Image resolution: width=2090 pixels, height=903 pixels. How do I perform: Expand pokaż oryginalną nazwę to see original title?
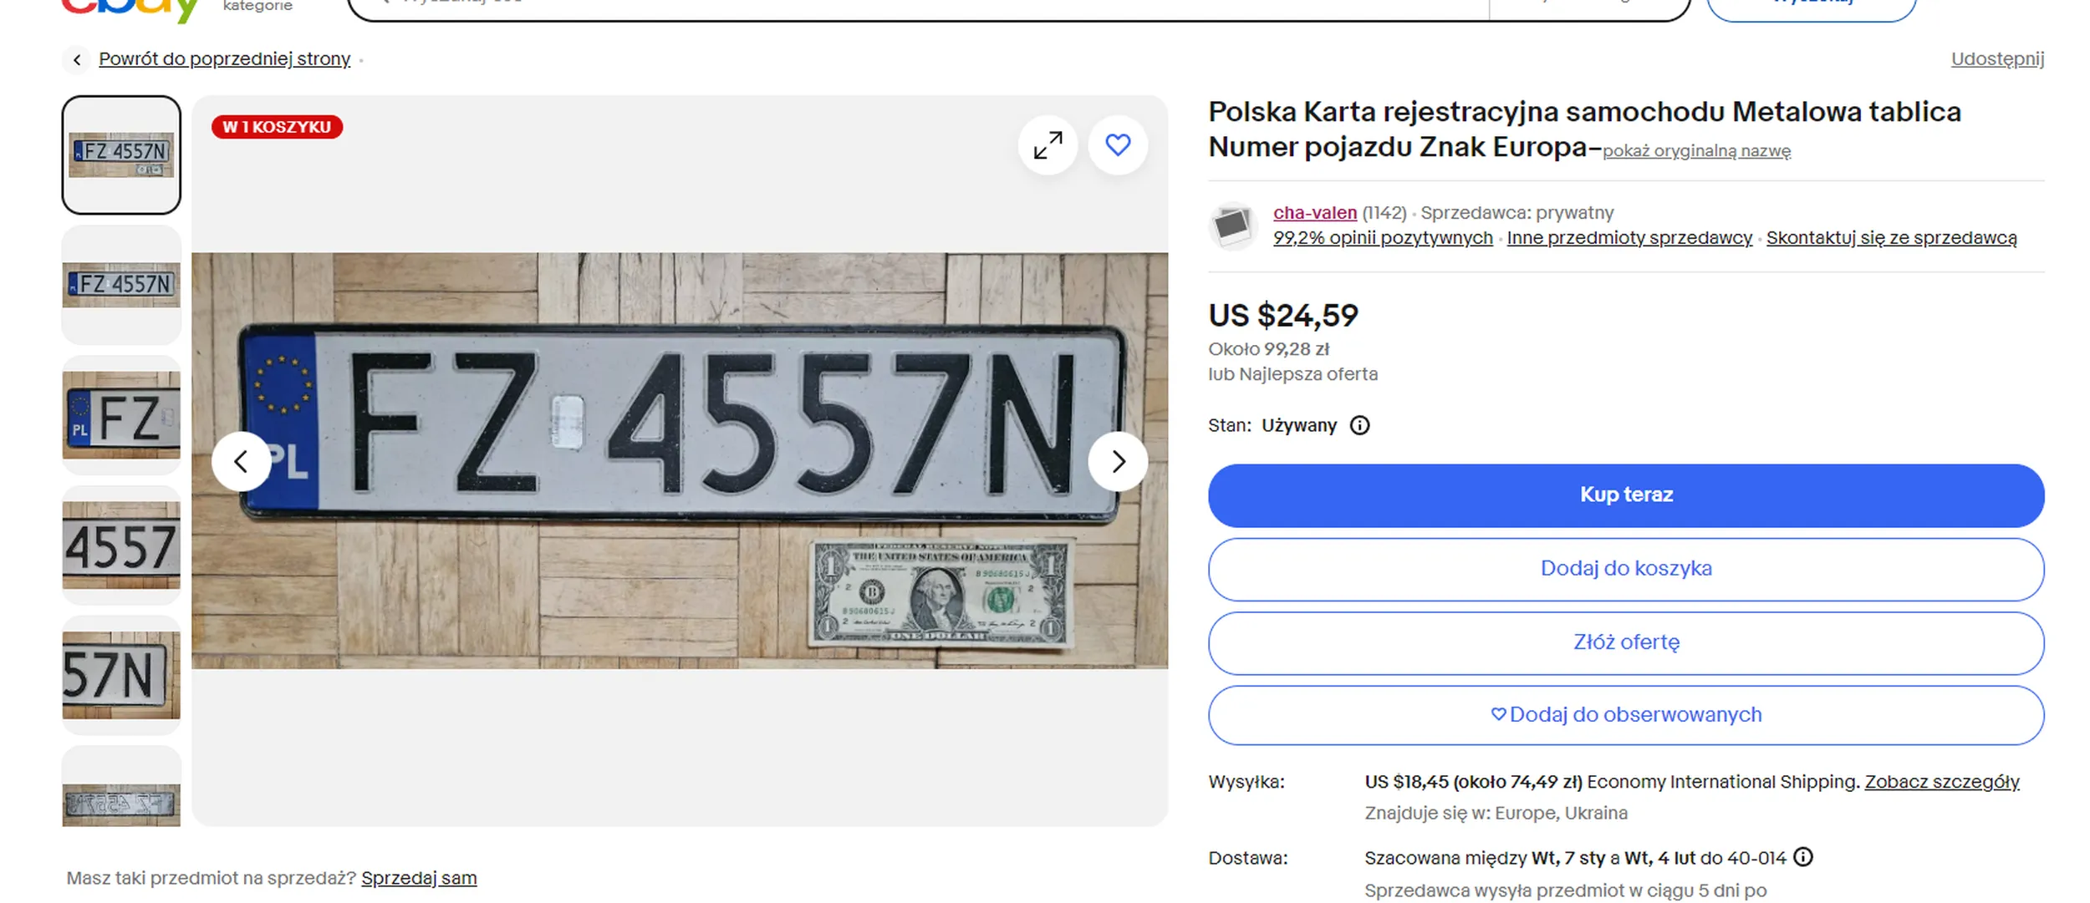tap(1698, 151)
